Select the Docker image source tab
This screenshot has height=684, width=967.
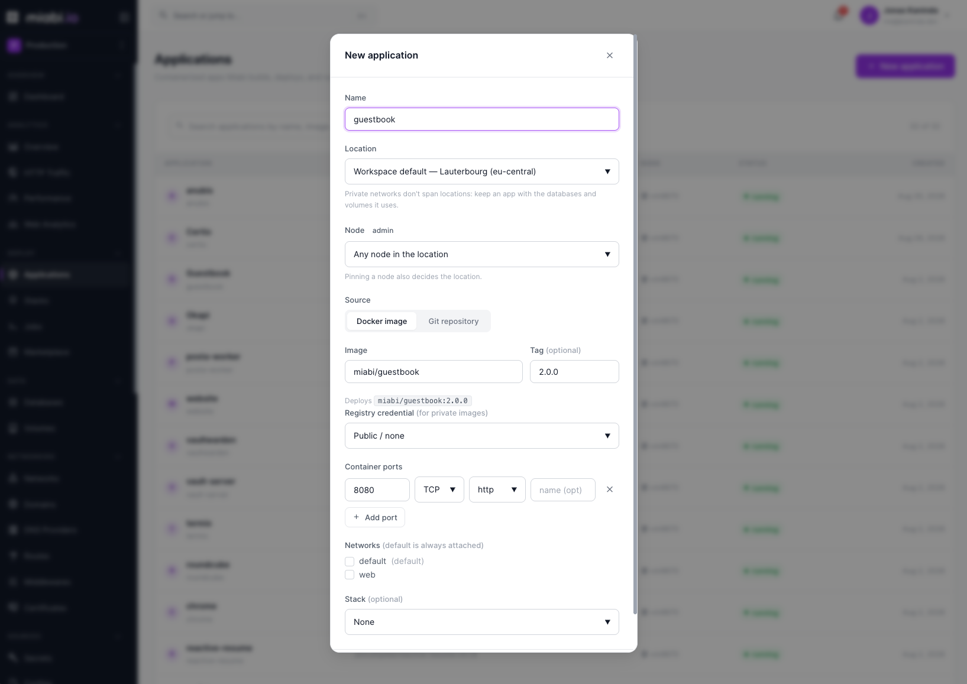click(x=381, y=321)
